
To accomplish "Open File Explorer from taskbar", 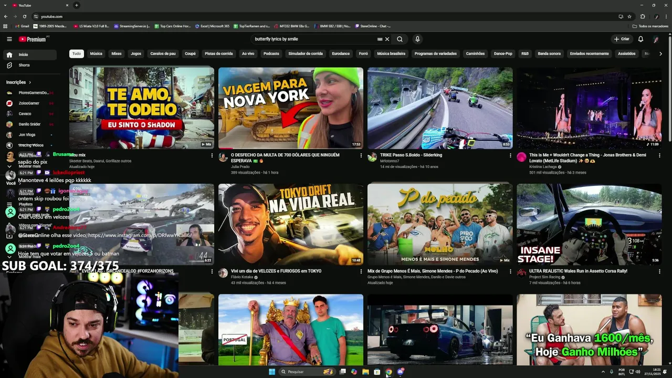I will [x=365, y=372].
